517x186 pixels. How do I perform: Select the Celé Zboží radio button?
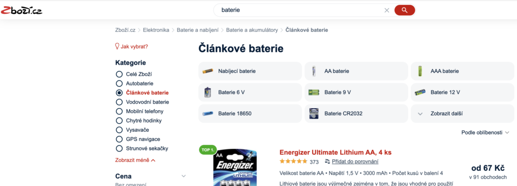pos(119,74)
